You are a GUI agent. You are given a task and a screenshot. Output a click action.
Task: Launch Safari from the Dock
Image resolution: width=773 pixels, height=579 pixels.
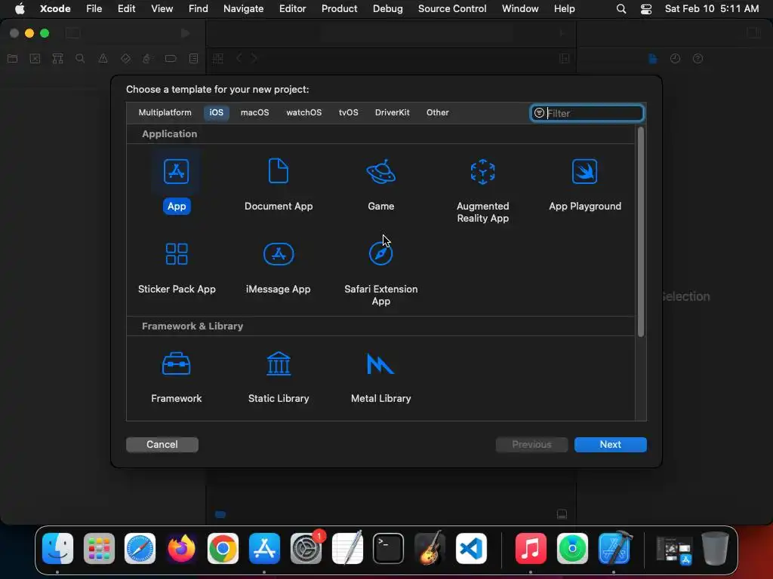coord(140,548)
